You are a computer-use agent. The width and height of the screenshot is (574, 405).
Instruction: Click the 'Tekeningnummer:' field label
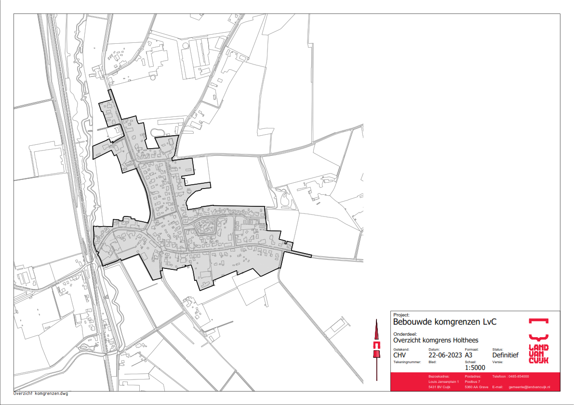tap(407, 361)
